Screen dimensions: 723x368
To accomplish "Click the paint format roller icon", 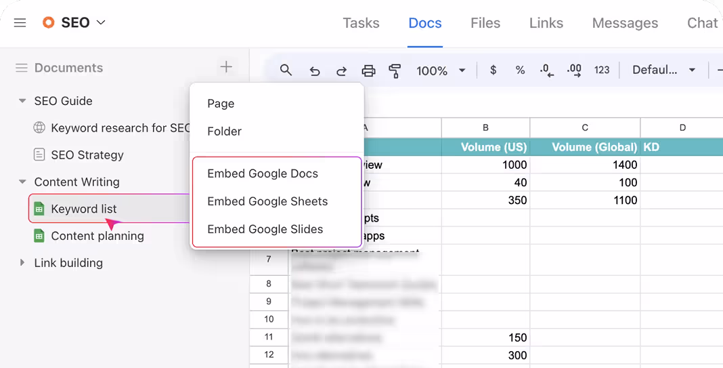I will point(395,70).
